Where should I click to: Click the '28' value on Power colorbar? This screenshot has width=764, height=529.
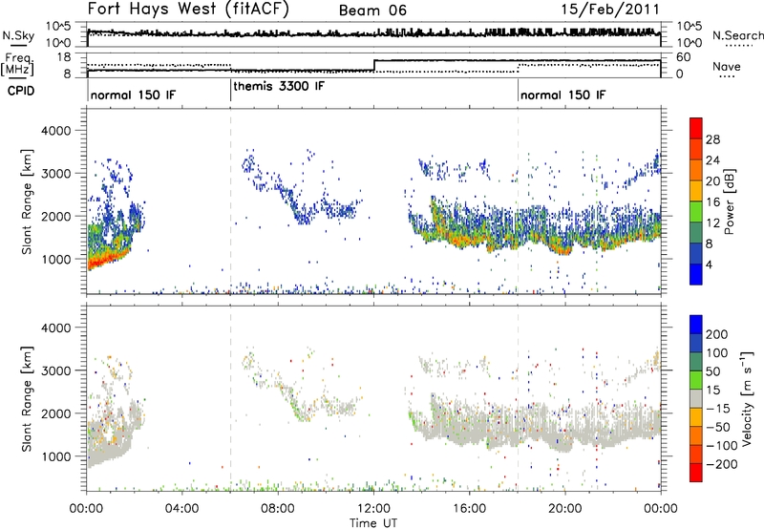(x=712, y=139)
